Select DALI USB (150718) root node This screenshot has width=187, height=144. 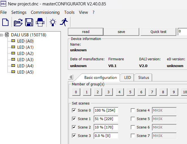[29, 35]
